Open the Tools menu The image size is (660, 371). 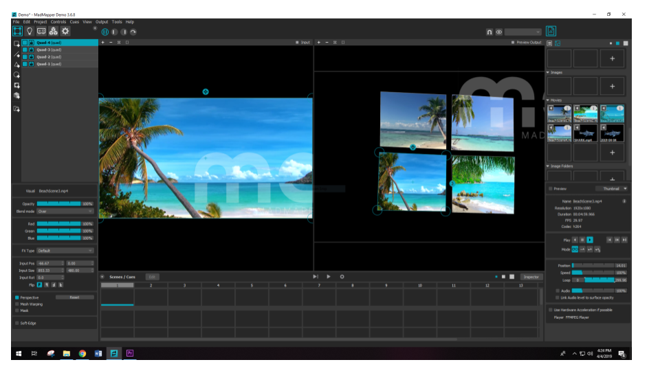[117, 22]
